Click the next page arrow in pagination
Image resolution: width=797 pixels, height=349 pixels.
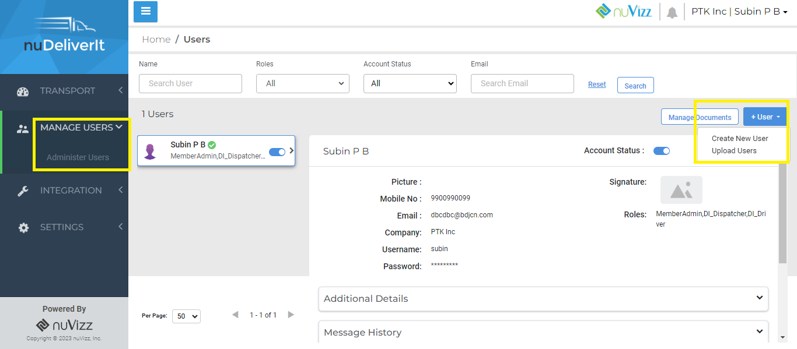coord(291,314)
